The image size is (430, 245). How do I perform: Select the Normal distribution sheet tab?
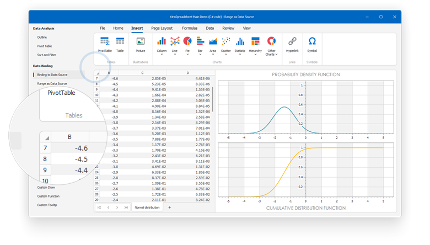147,207
